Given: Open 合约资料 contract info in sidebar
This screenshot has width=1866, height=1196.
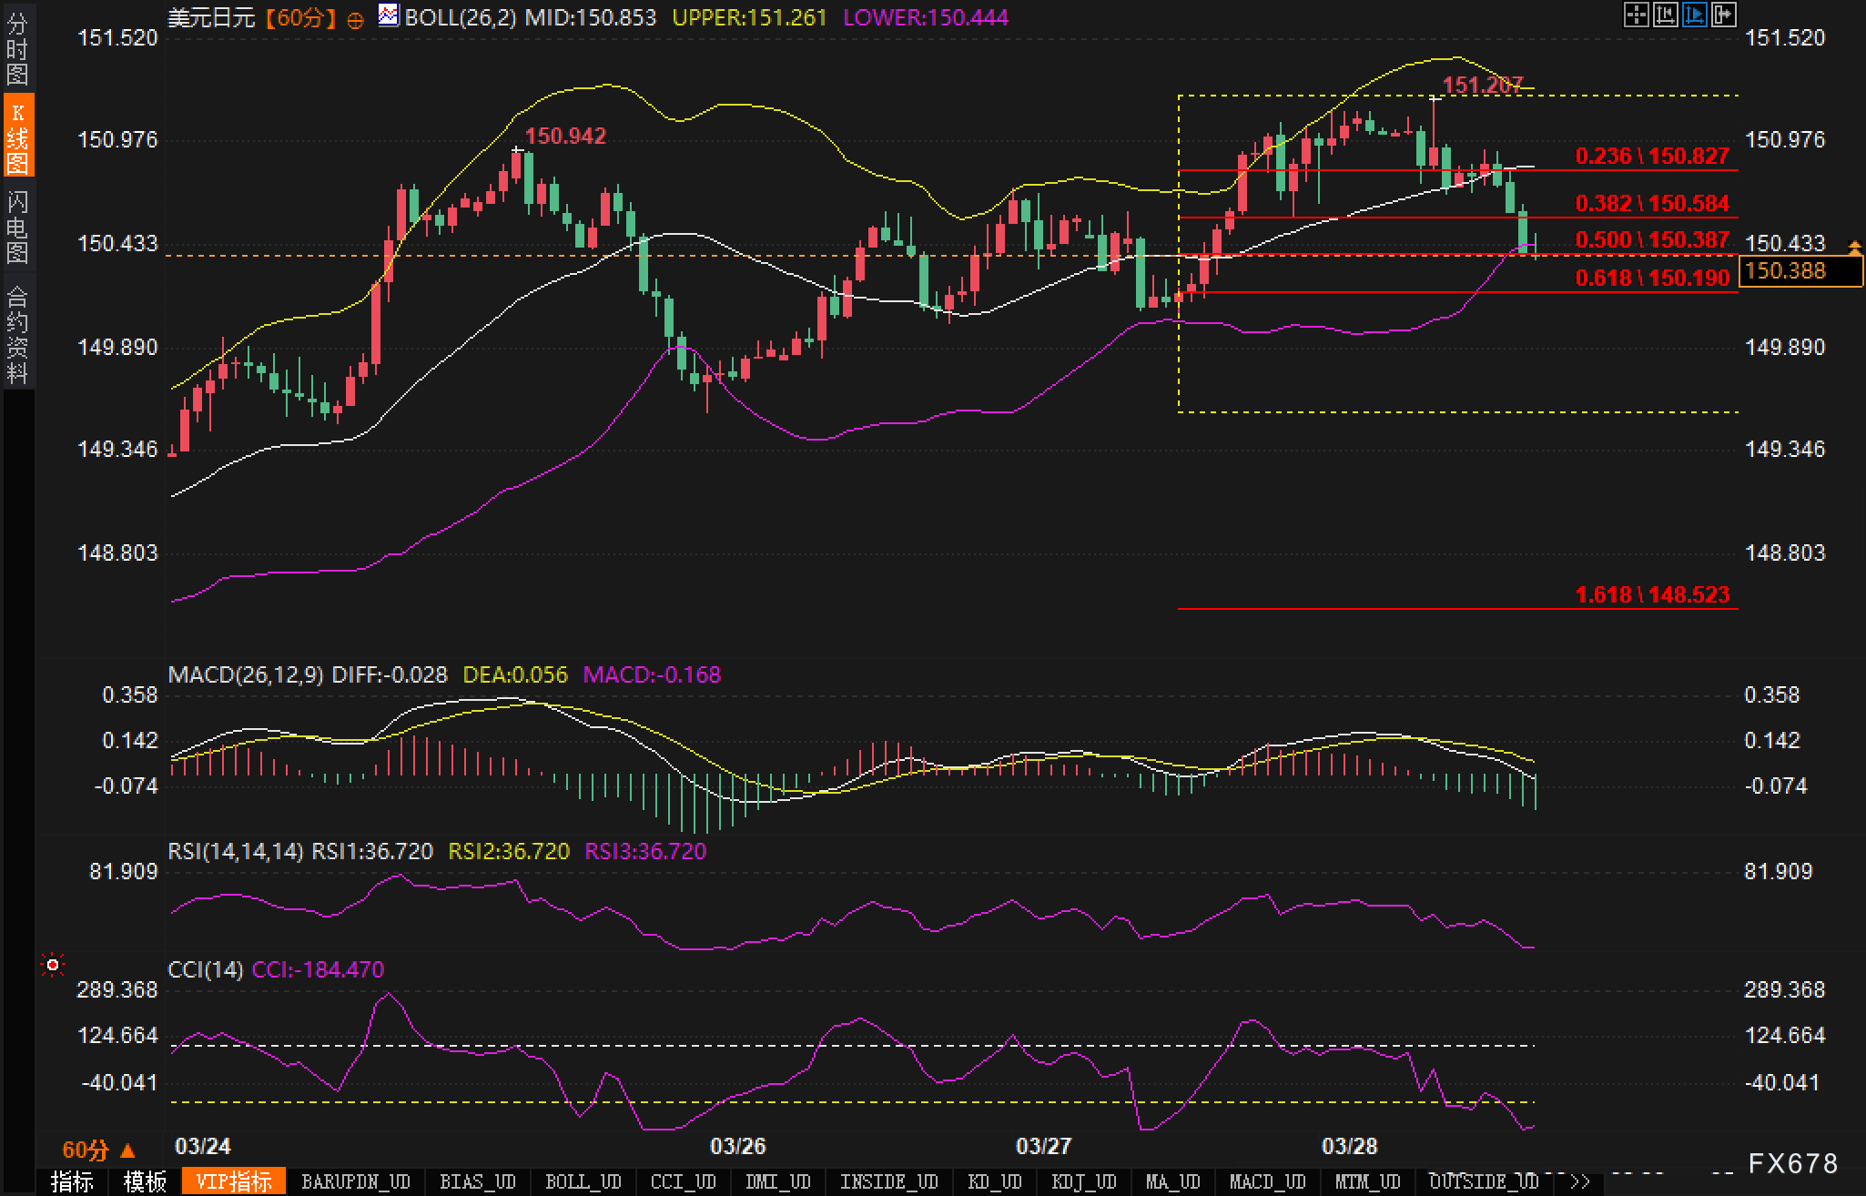Looking at the screenshot, I should click(x=17, y=335).
